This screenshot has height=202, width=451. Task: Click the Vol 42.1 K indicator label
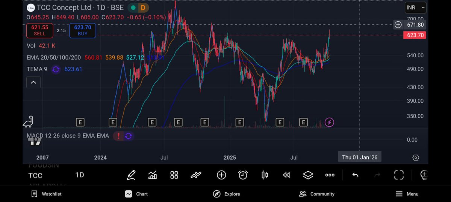click(x=41, y=46)
